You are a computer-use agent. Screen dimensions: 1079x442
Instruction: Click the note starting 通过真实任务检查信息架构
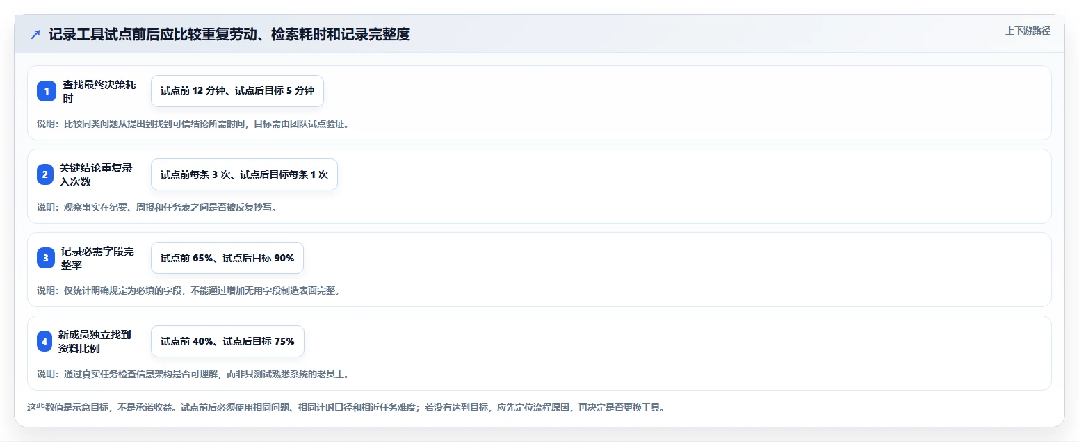pyautogui.click(x=193, y=374)
